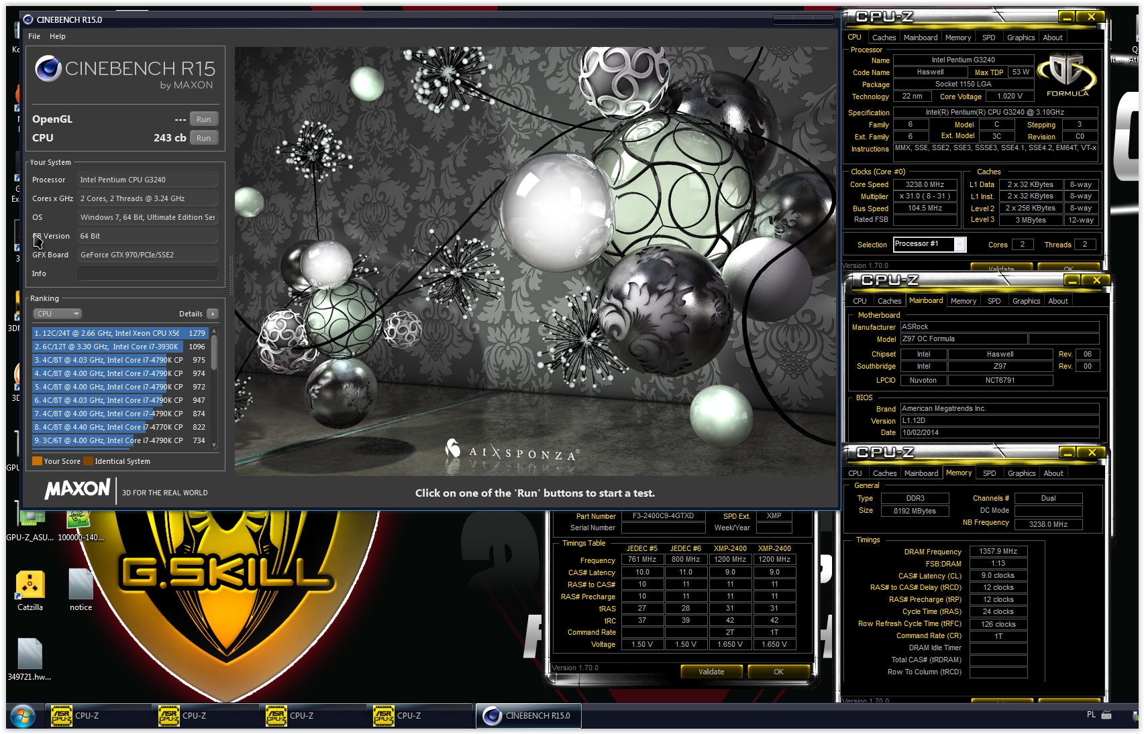Open the Windows Start orb

tap(22, 715)
